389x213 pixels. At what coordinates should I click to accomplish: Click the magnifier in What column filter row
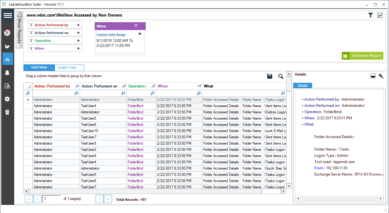coord(283,93)
